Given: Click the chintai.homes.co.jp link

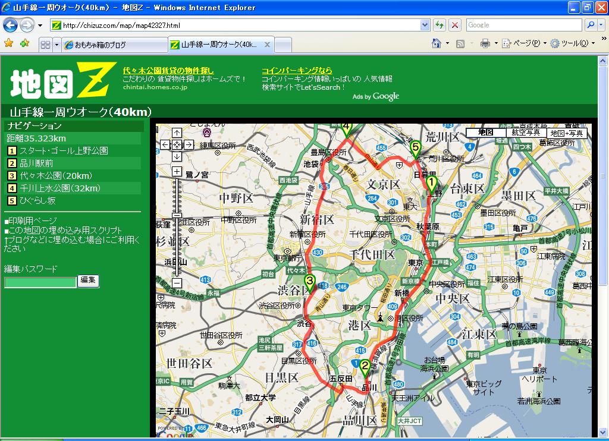Looking at the screenshot, I should 155,87.
